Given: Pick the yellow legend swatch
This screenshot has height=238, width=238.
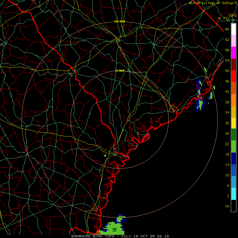Looking at the screenshot, I should point(234,123).
